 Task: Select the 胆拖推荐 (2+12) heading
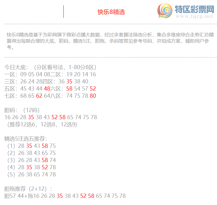coord(28,189)
